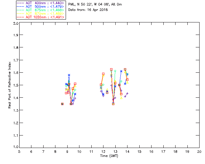Click the 1.7 y-axis label

click(16, 60)
